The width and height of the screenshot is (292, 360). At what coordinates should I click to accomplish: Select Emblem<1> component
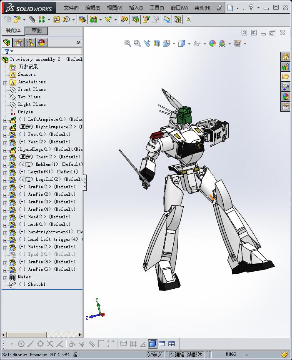click(x=50, y=165)
